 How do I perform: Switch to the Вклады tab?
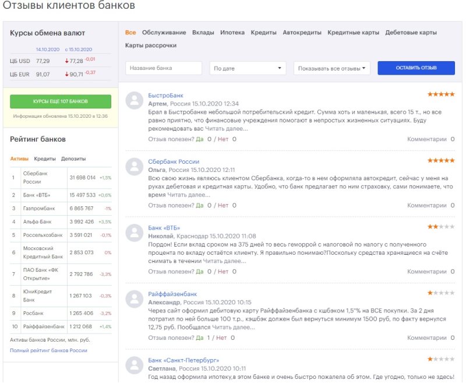(203, 33)
